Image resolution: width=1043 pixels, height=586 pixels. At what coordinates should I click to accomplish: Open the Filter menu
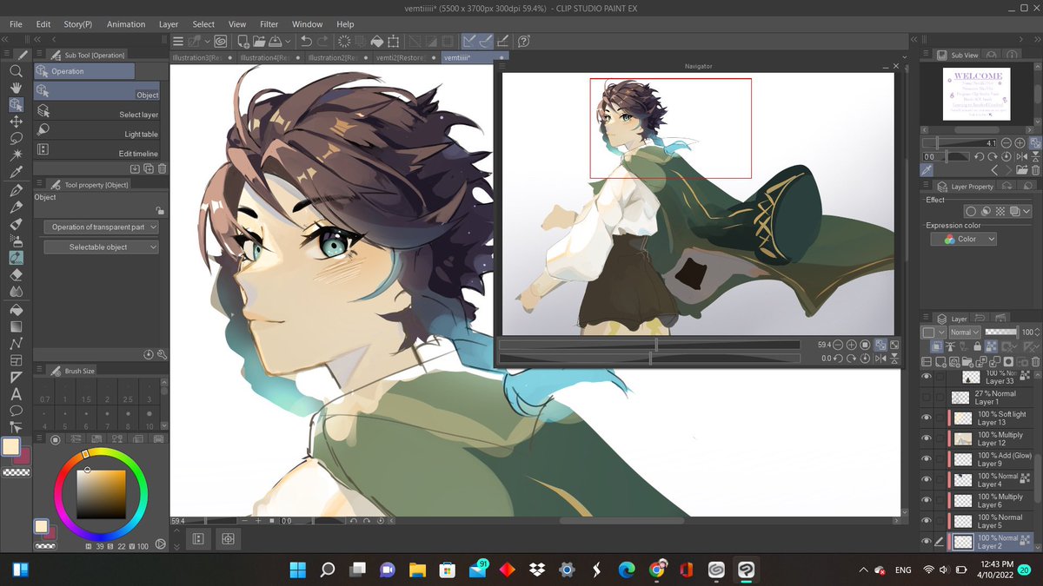point(269,24)
